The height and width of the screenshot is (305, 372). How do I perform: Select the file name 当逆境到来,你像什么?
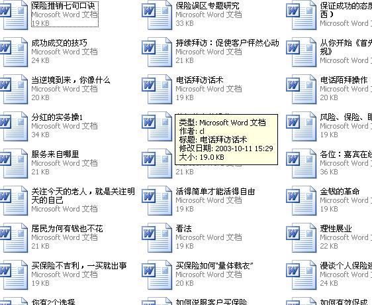click(71, 80)
